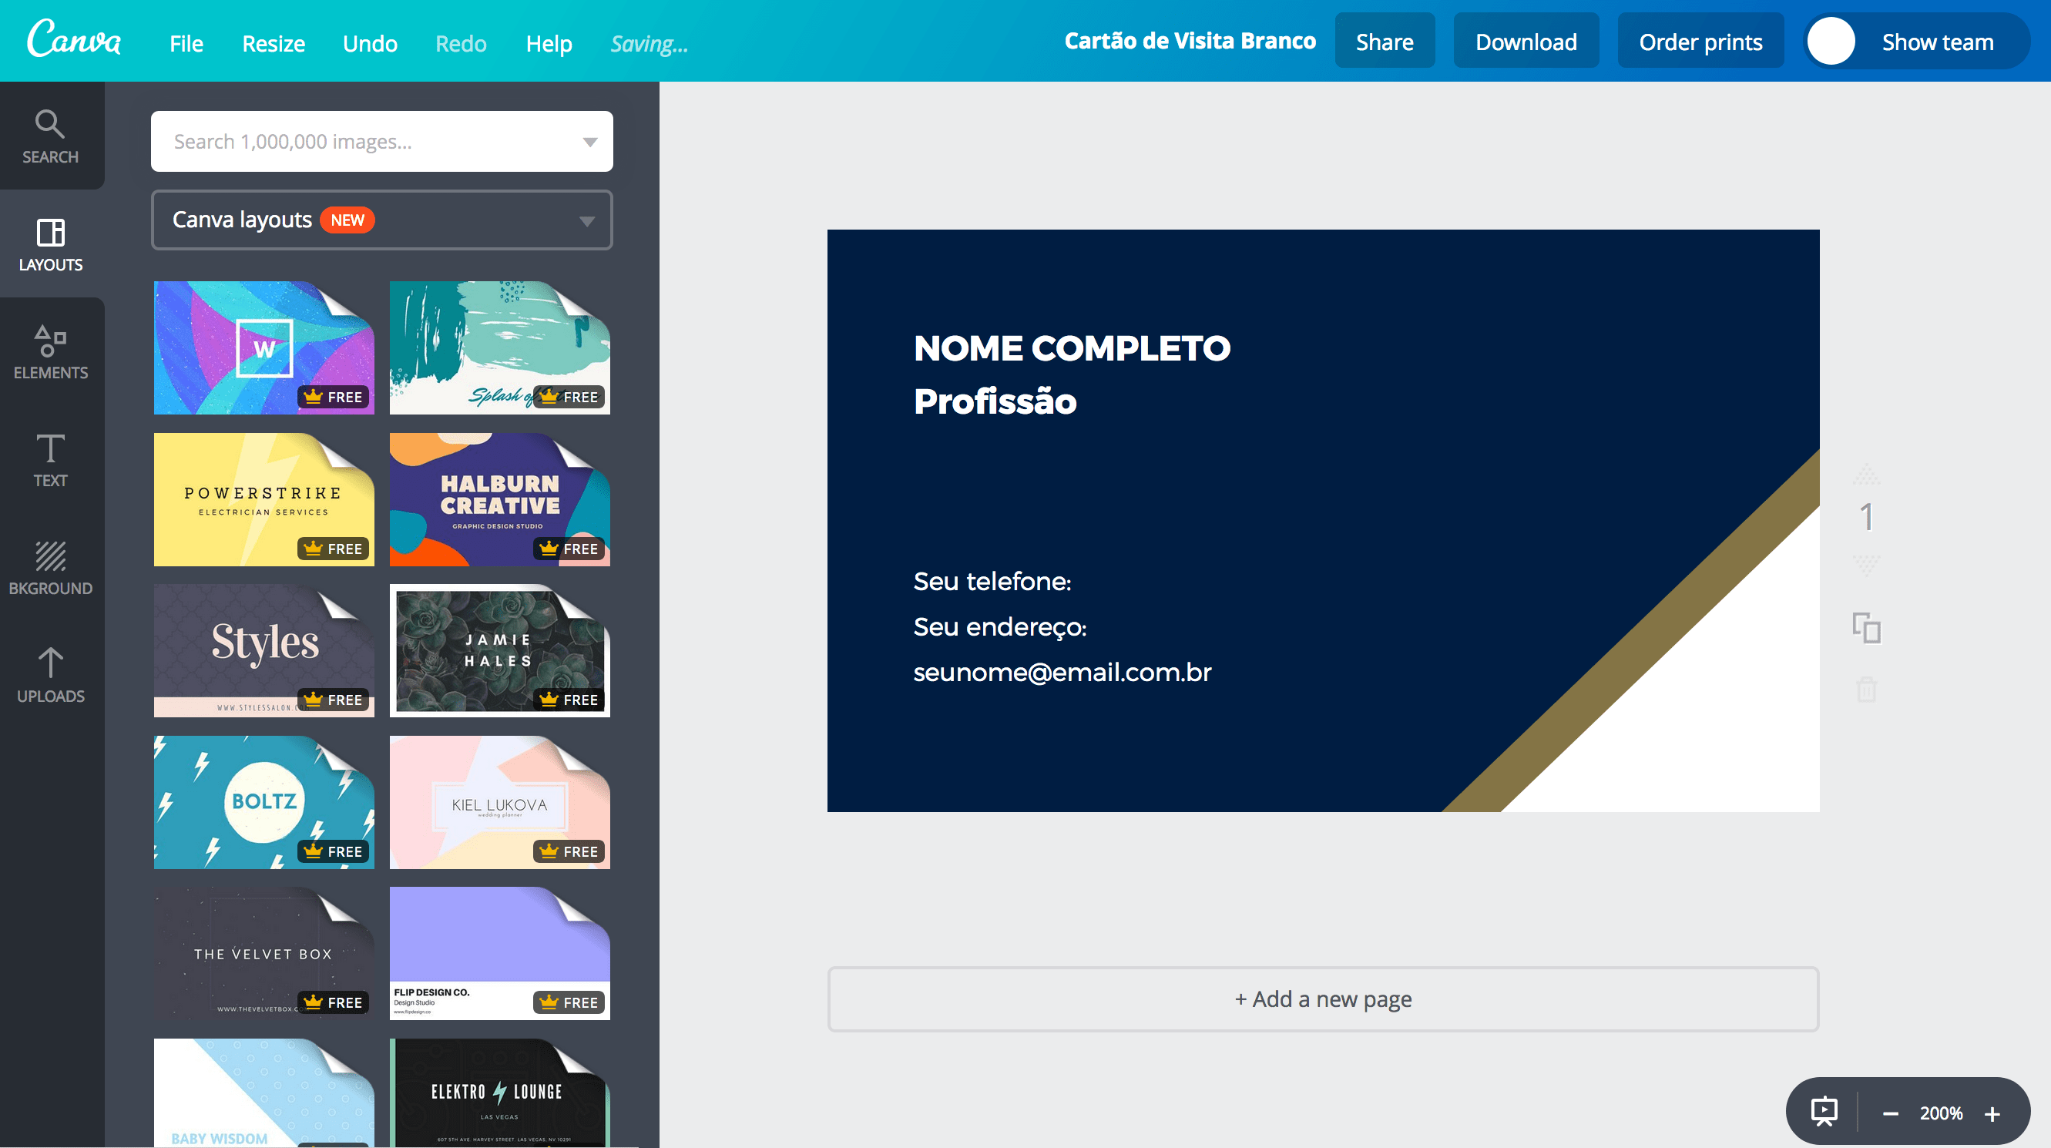Click the Share button
This screenshot has height=1148, width=2051.
(x=1385, y=42)
